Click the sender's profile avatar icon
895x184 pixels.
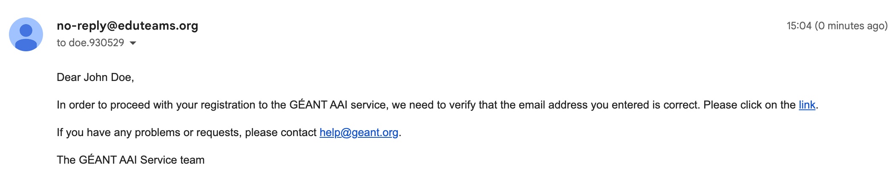26,34
